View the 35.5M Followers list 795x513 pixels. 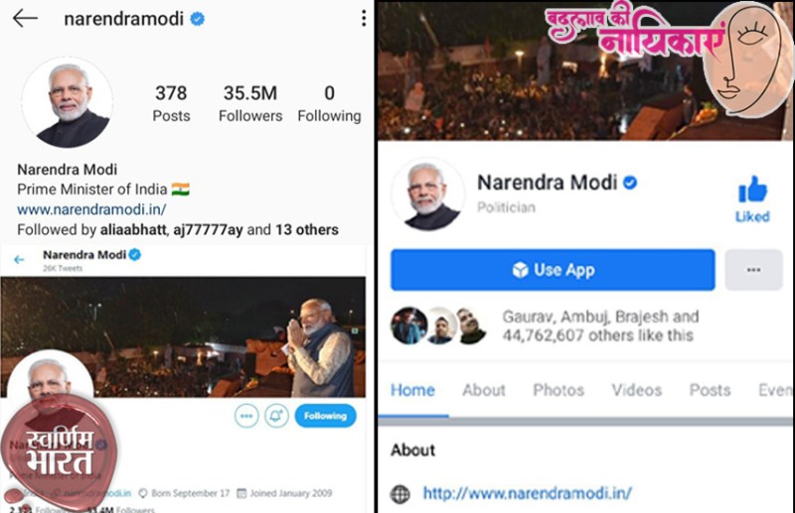pos(250,104)
